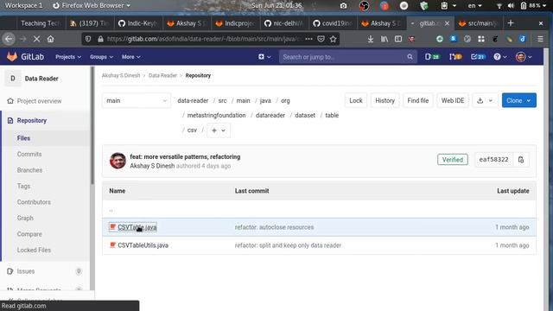Click Akshay S Dinesh breadcrumb link
This screenshot has height=311, width=553.
[x=121, y=75]
